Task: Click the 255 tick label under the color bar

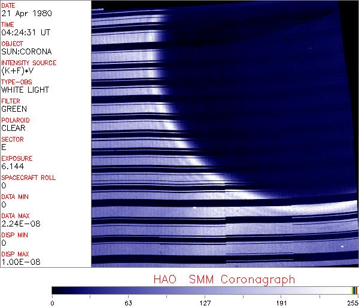Action: (351, 302)
